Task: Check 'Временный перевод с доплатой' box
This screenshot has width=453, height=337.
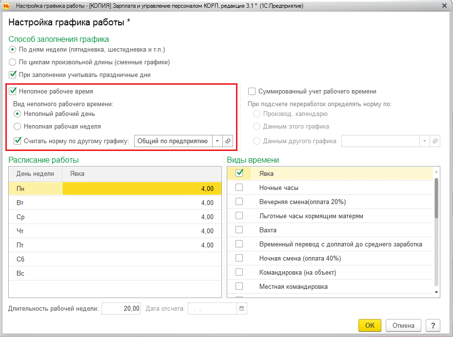Action: click(x=239, y=244)
